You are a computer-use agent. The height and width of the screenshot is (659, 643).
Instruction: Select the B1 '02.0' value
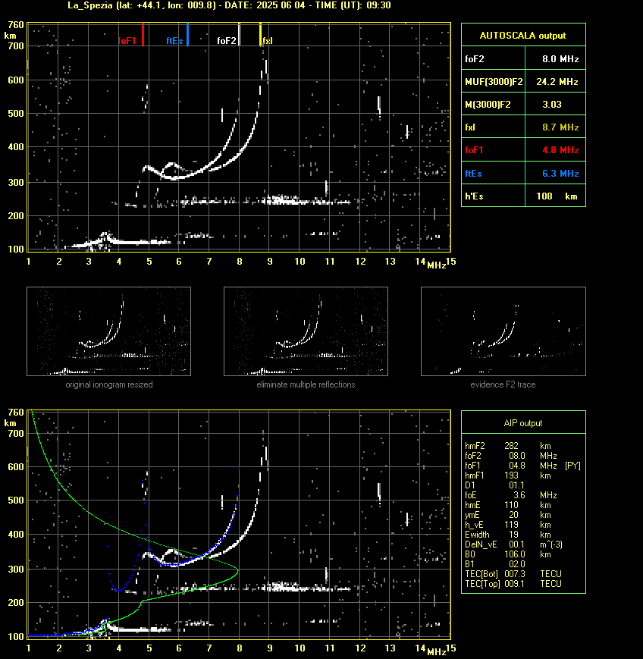click(x=517, y=564)
